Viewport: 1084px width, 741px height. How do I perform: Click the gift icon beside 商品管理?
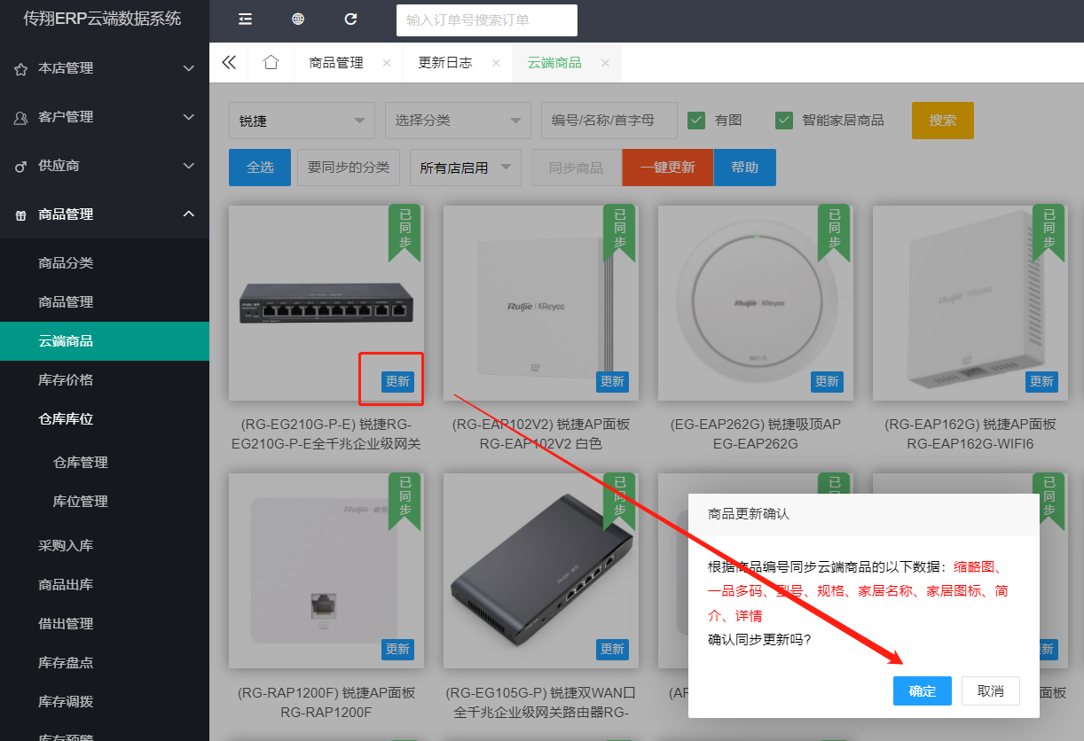20,215
